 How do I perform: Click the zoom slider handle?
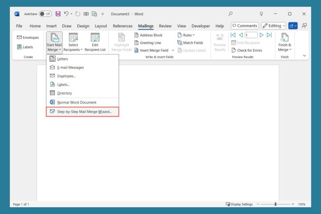tap(276, 204)
